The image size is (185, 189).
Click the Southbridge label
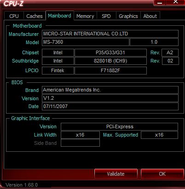[25, 61]
